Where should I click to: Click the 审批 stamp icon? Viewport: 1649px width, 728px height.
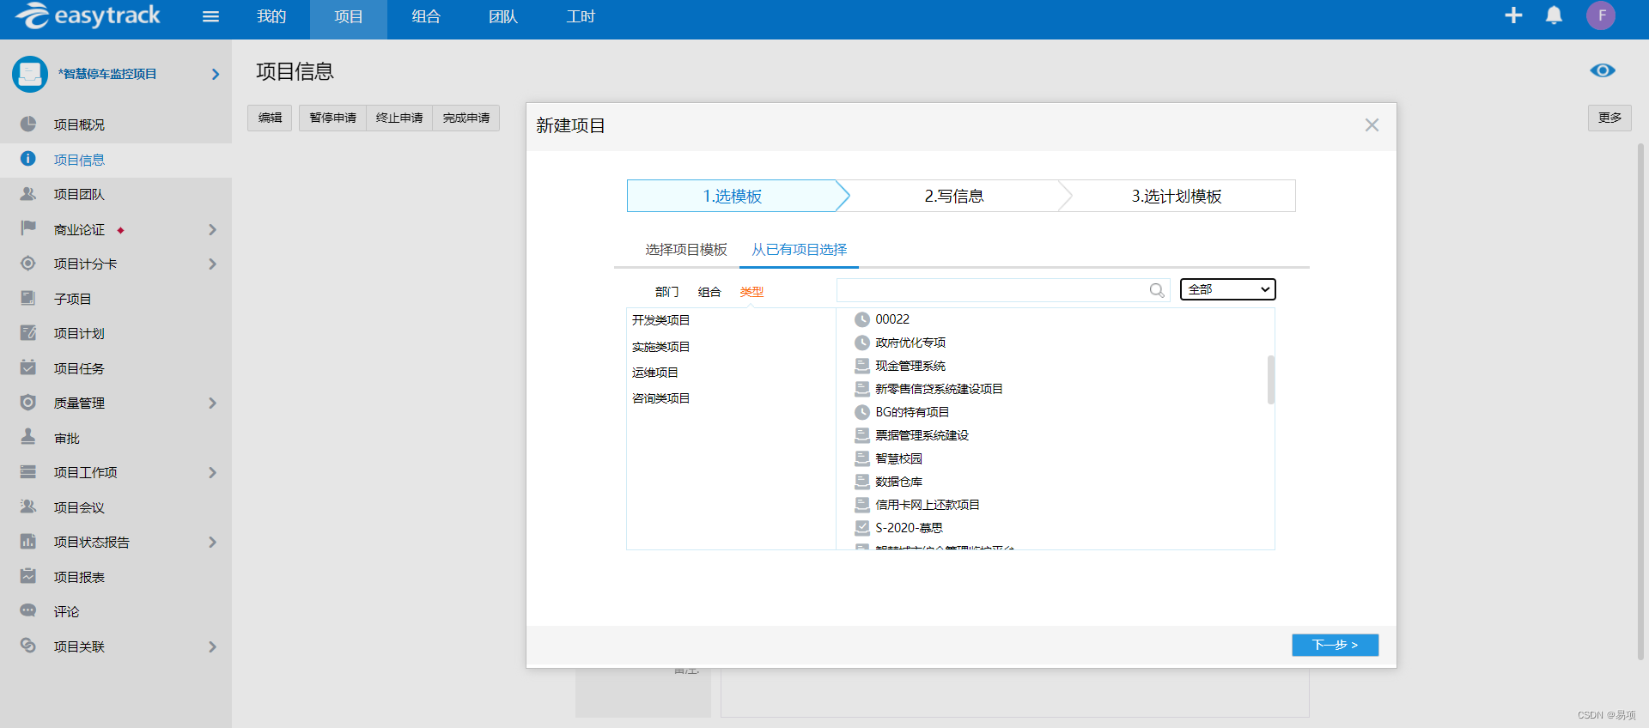28,437
